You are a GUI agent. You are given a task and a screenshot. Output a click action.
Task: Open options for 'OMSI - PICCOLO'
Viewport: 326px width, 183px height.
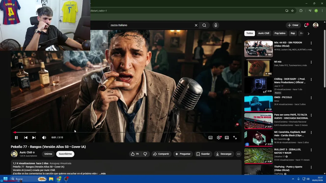[311, 98]
